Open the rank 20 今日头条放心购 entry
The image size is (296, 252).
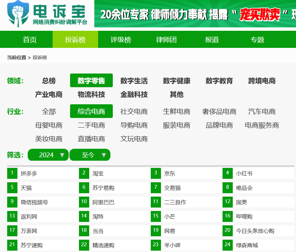pos(258,231)
